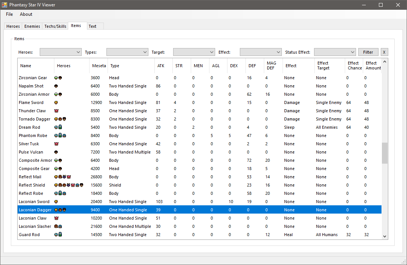Go to the Techs/Skills tab
This screenshot has width=407, height=265.
pos(55,26)
